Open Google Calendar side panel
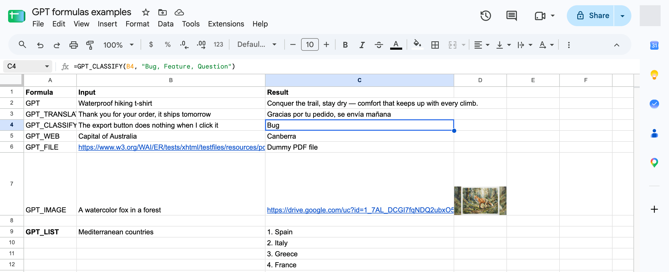Image resolution: width=669 pixels, height=272 pixels. click(654, 45)
